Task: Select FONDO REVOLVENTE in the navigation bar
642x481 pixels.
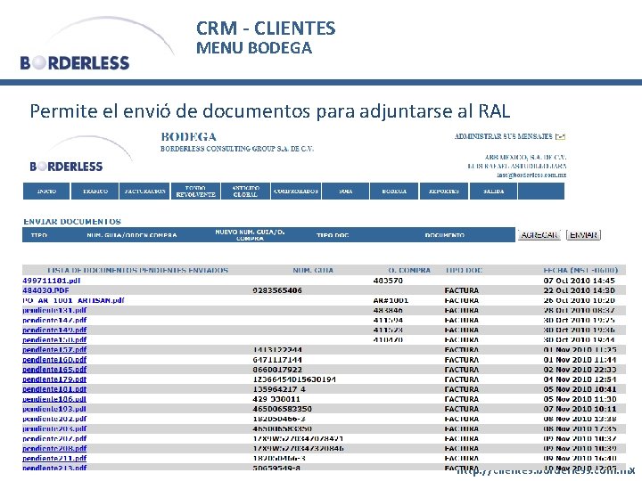Action: 195,191
